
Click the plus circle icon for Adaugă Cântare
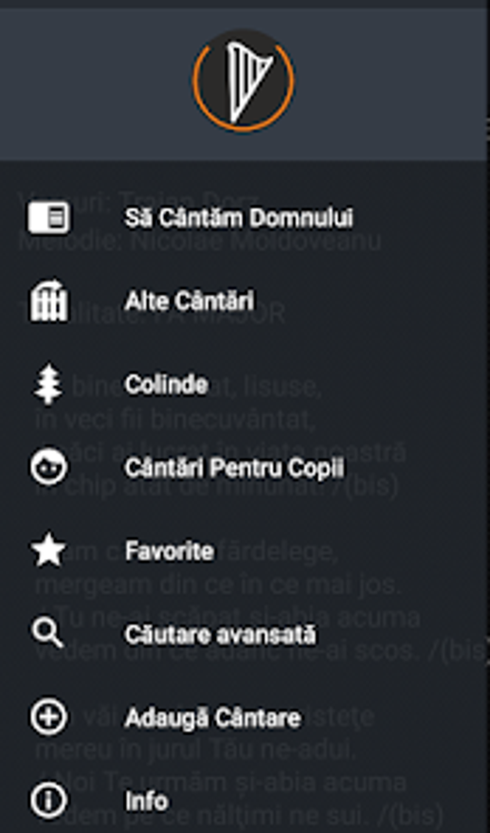[48, 717]
